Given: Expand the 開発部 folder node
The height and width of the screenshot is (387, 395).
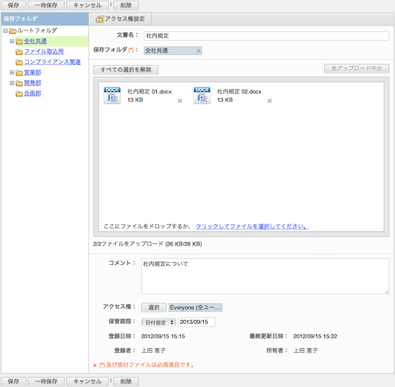Looking at the screenshot, I should tap(12, 83).
